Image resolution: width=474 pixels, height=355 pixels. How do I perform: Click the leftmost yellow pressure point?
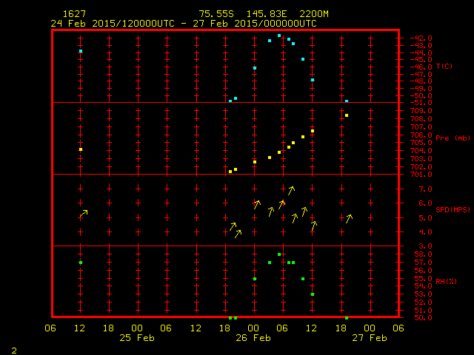click(81, 149)
